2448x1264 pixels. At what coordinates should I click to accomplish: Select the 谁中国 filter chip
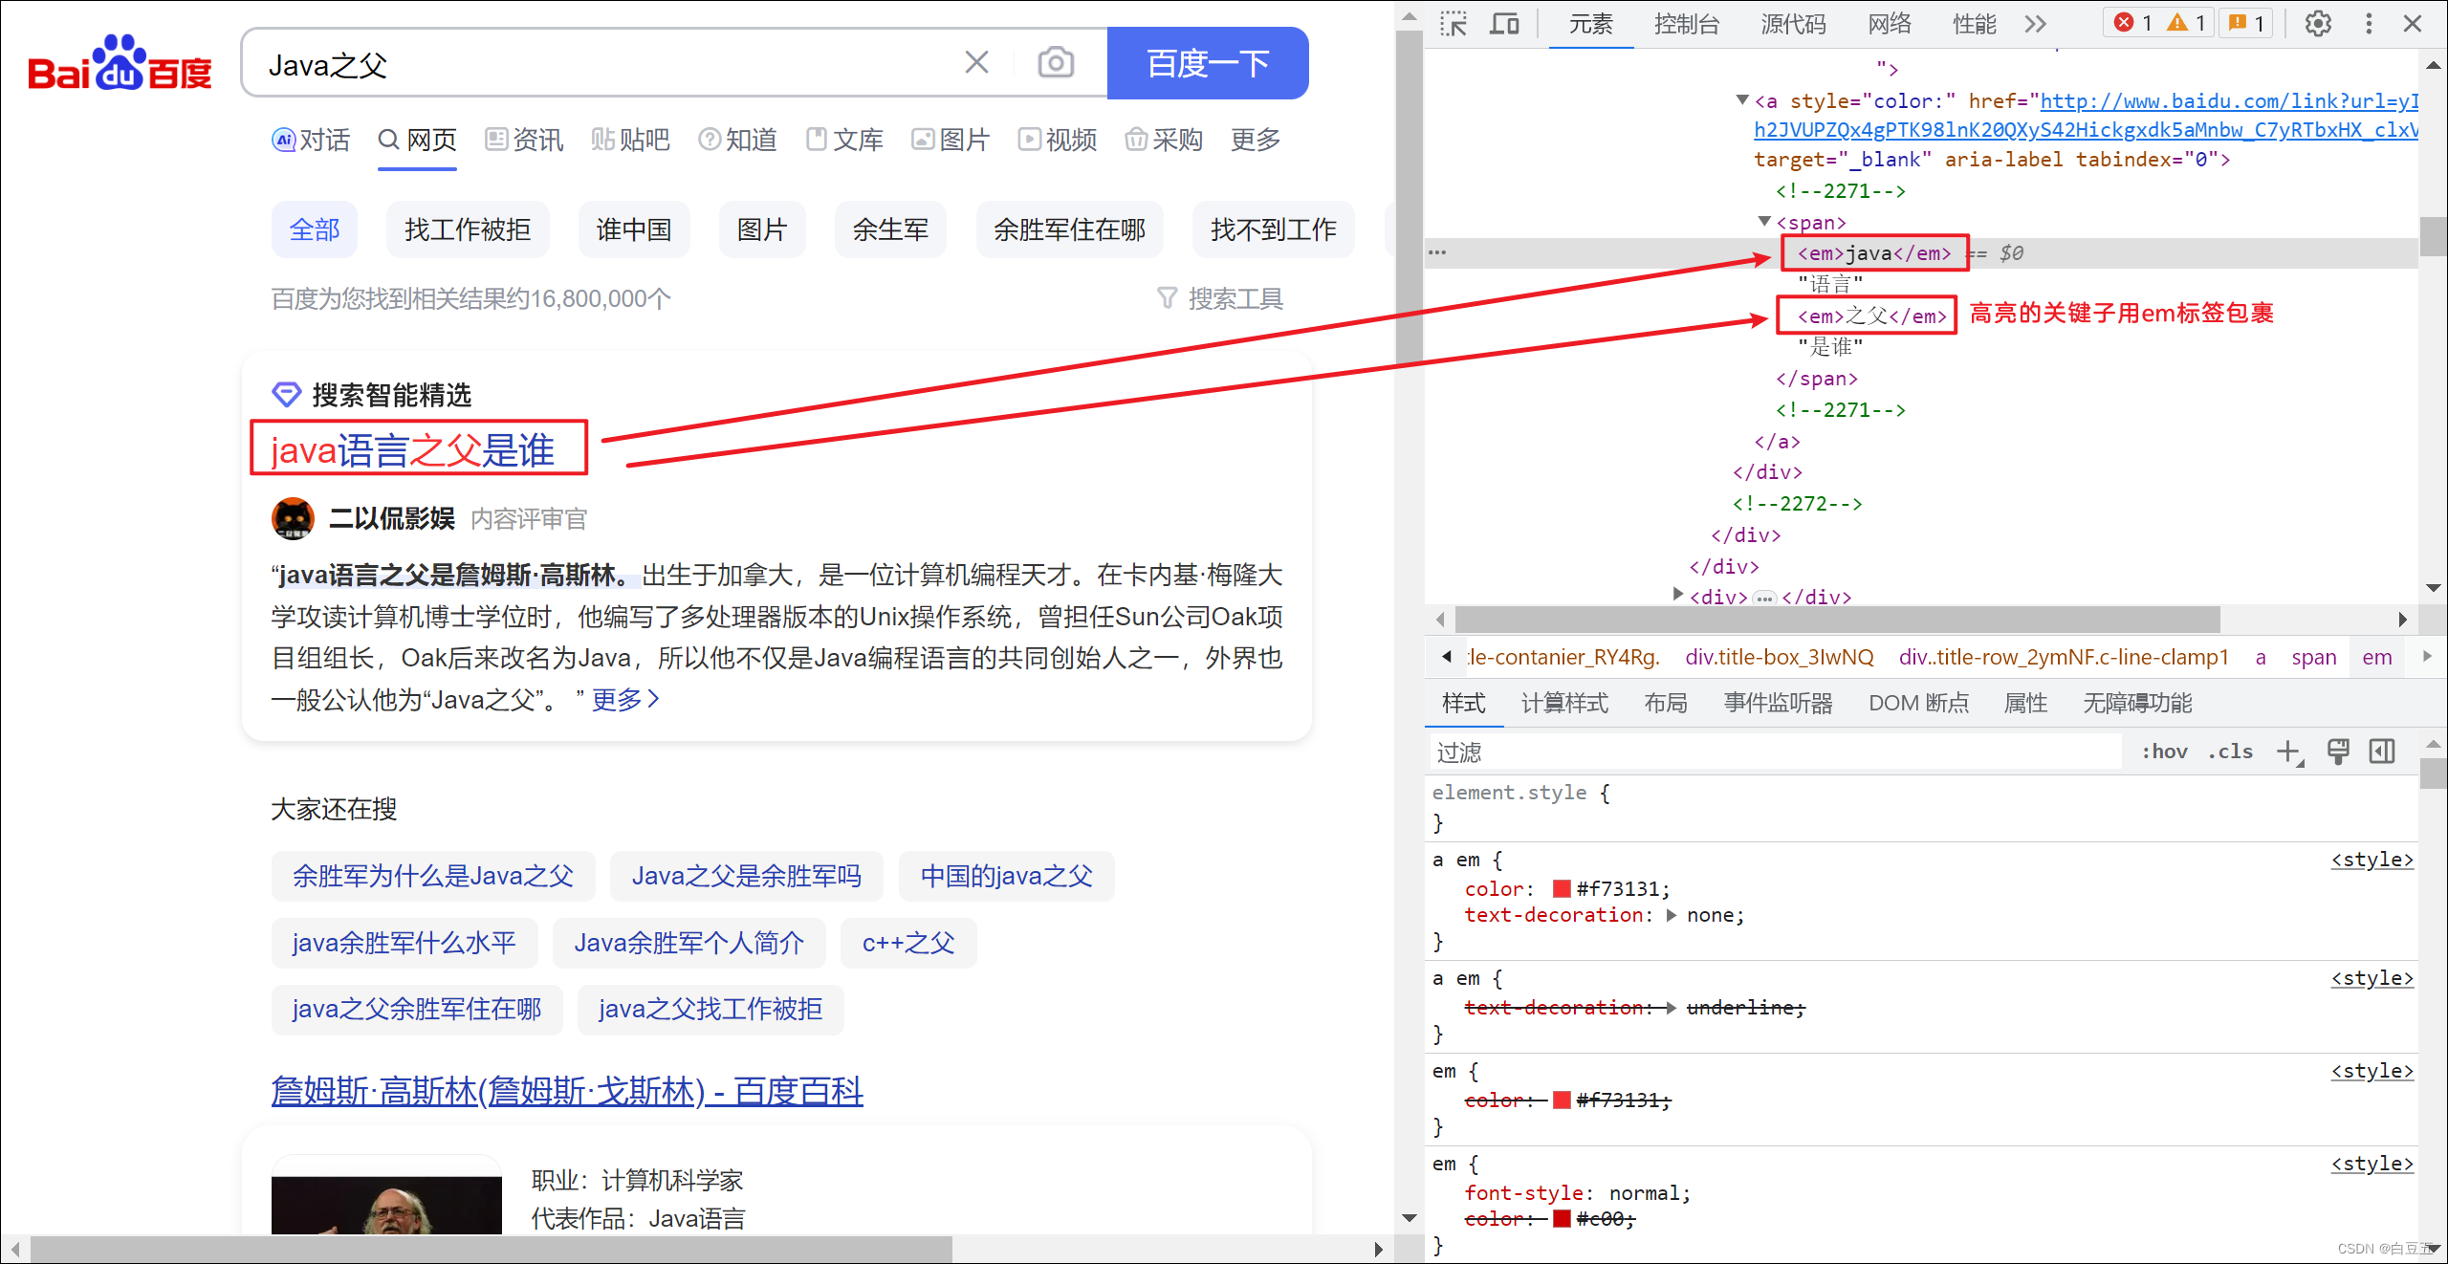pyautogui.click(x=634, y=229)
